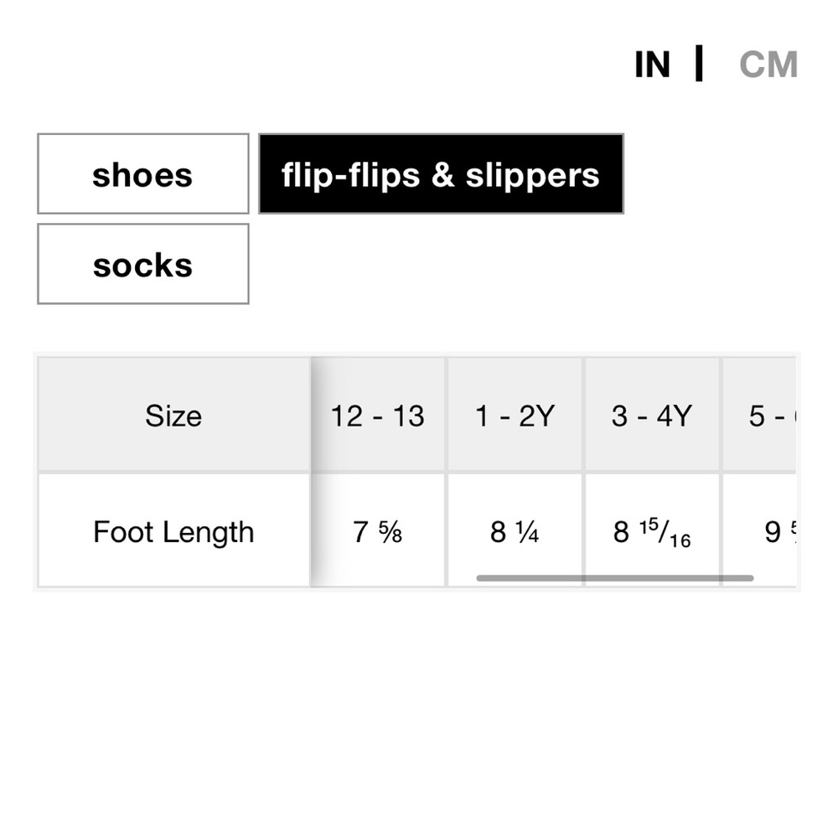Select the 1 - 2Y size column
The height and width of the screenshot is (838, 838).
515,416
